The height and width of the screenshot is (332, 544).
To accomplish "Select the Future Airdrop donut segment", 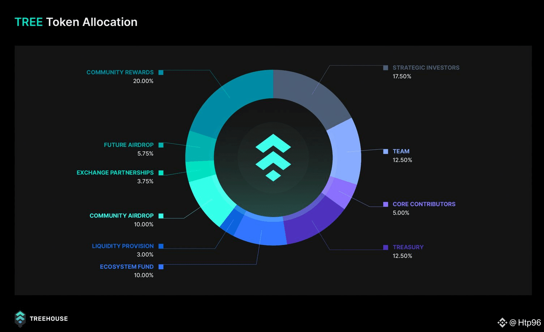I will [x=199, y=147].
